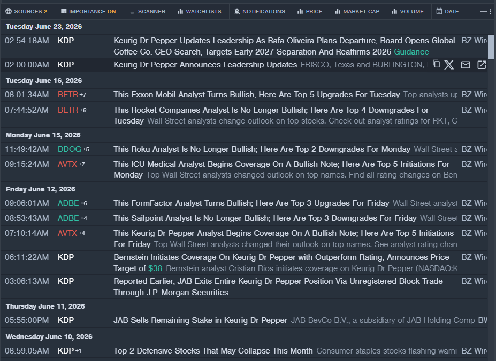Click the news feed vertical scrollbar
This screenshot has height=361, width=496.
pyautogui.click(x=491, y=48)
